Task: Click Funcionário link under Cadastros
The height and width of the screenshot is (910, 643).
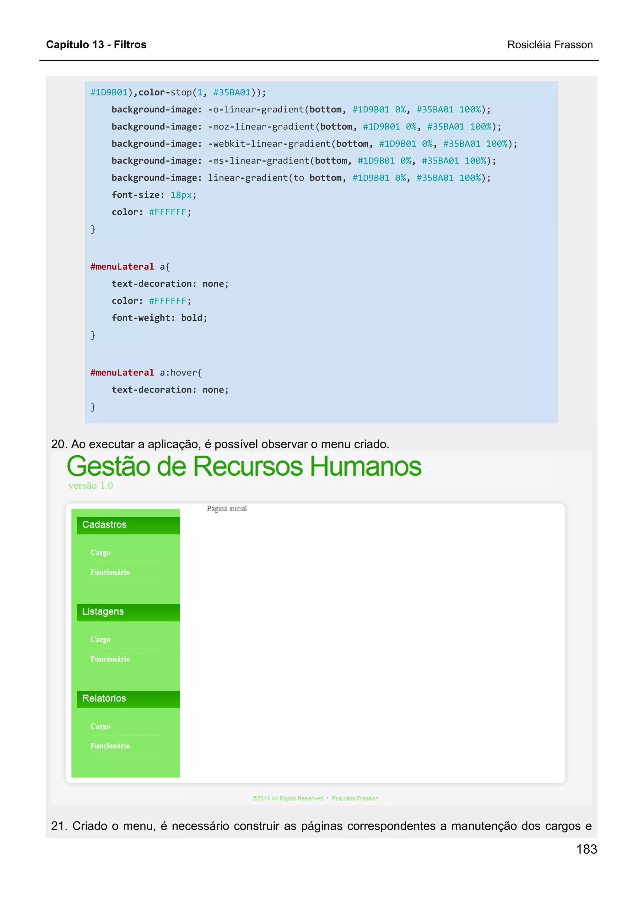Action: click(x=110, y=572)
